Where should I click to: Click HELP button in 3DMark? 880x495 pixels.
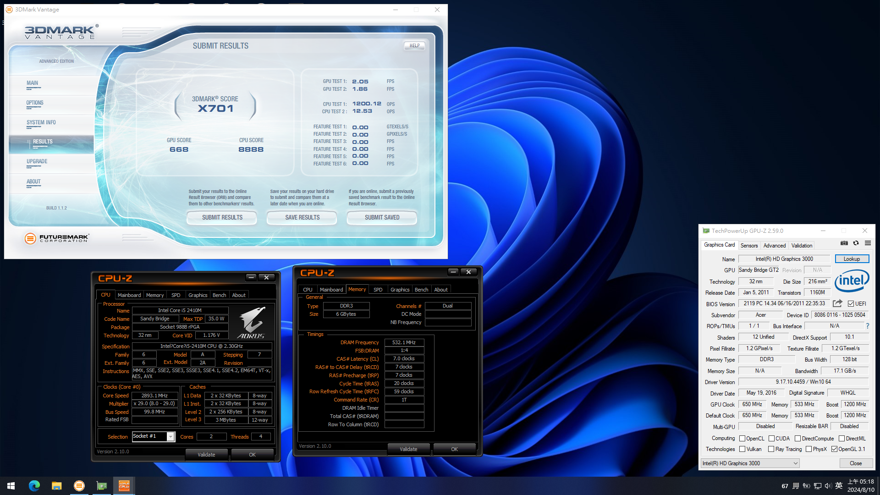pos(414,46)
